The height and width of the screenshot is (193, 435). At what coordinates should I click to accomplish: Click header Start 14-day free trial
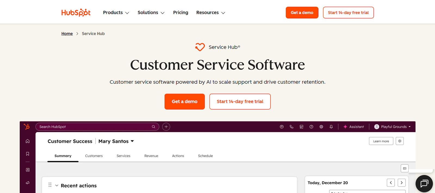(x=348, y=12)
